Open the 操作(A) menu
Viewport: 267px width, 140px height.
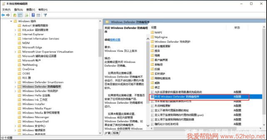pos(18,10)
